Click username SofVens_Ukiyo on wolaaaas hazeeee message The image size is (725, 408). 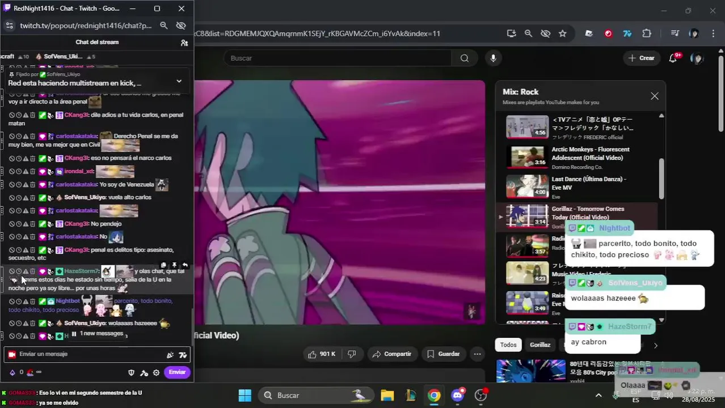point(85,323)
